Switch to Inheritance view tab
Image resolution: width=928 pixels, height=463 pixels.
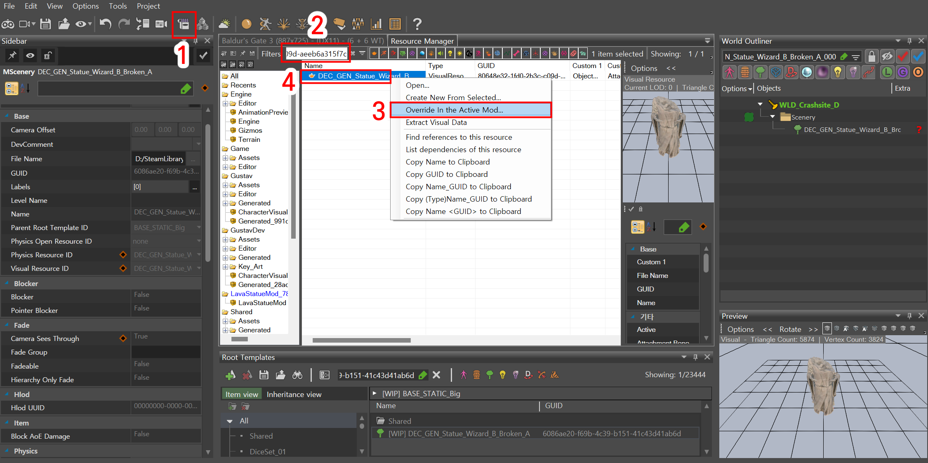294,395
